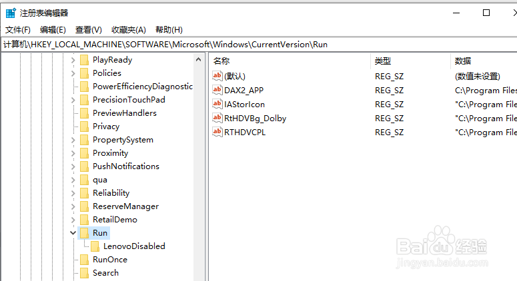
Task: Open the 收藏夹(A) menu
Action: pyautogui.click(x=129, y=30)
